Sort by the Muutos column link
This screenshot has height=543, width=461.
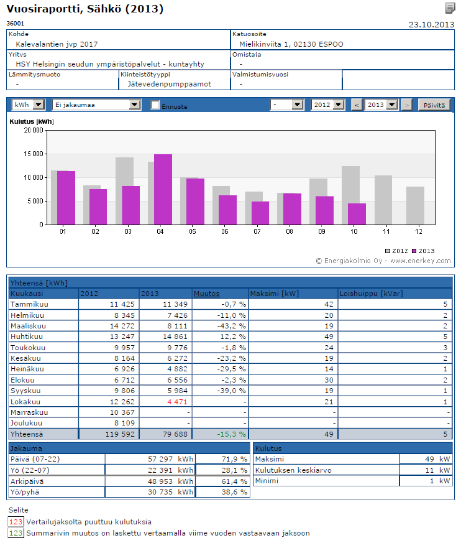pyautogui.click(x=206, y=294)
